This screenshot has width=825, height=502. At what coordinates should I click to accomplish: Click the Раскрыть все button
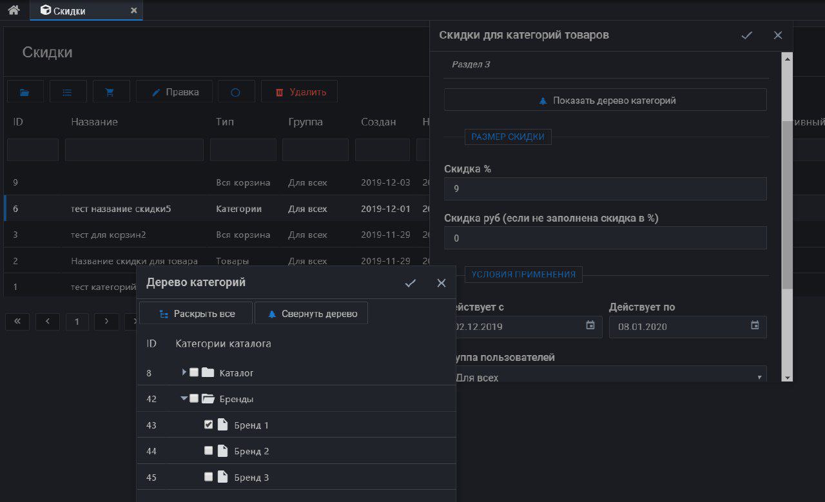click(196, 314)
